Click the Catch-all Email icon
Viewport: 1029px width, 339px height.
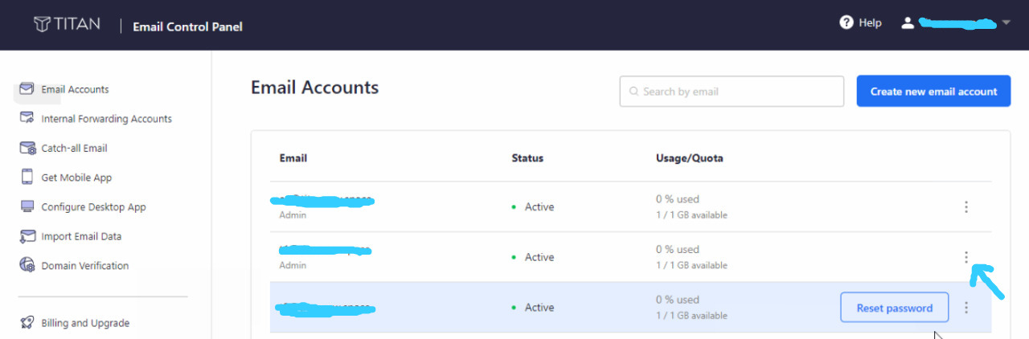(x=27, y=148)
